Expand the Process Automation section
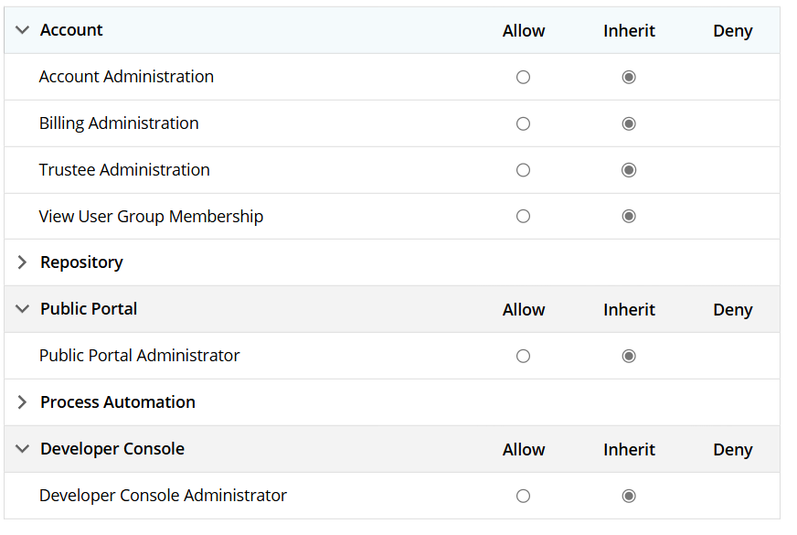 (22, 402)
